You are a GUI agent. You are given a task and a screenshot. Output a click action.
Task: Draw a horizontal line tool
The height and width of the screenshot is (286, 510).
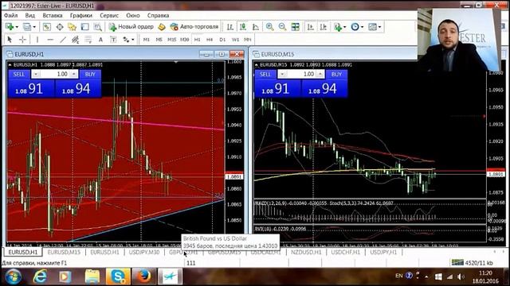[50, 40]
